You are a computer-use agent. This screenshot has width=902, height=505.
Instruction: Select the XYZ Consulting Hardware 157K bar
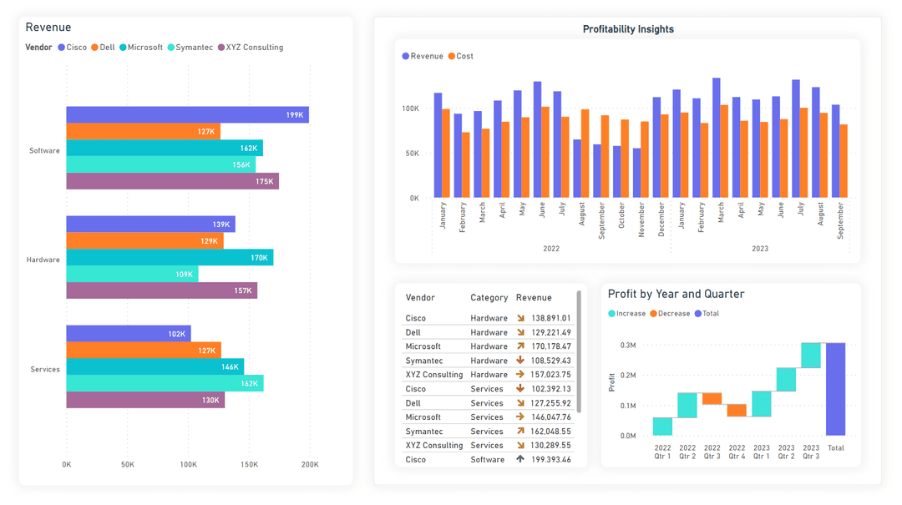click(x=162, y=290)
